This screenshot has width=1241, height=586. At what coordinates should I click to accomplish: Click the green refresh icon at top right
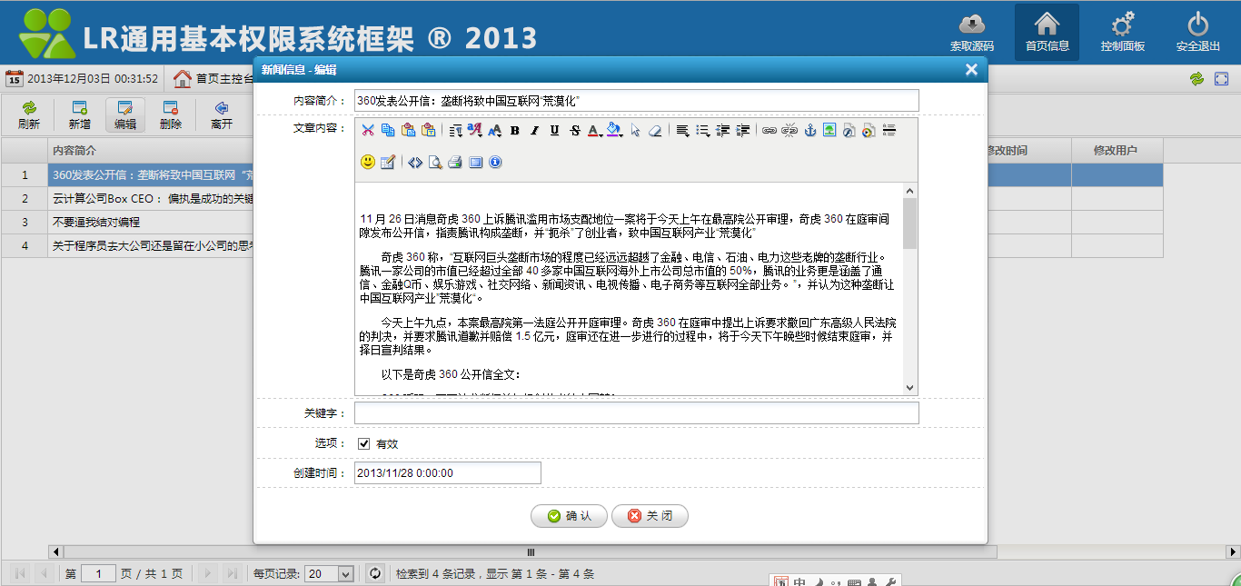(1197, 79)
